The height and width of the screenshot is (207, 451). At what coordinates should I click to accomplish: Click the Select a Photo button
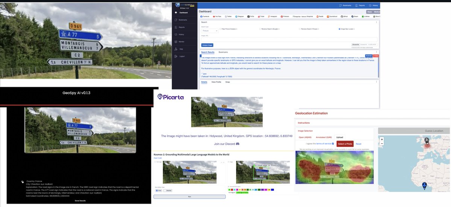pyautogui.click(x=345, y=144)
